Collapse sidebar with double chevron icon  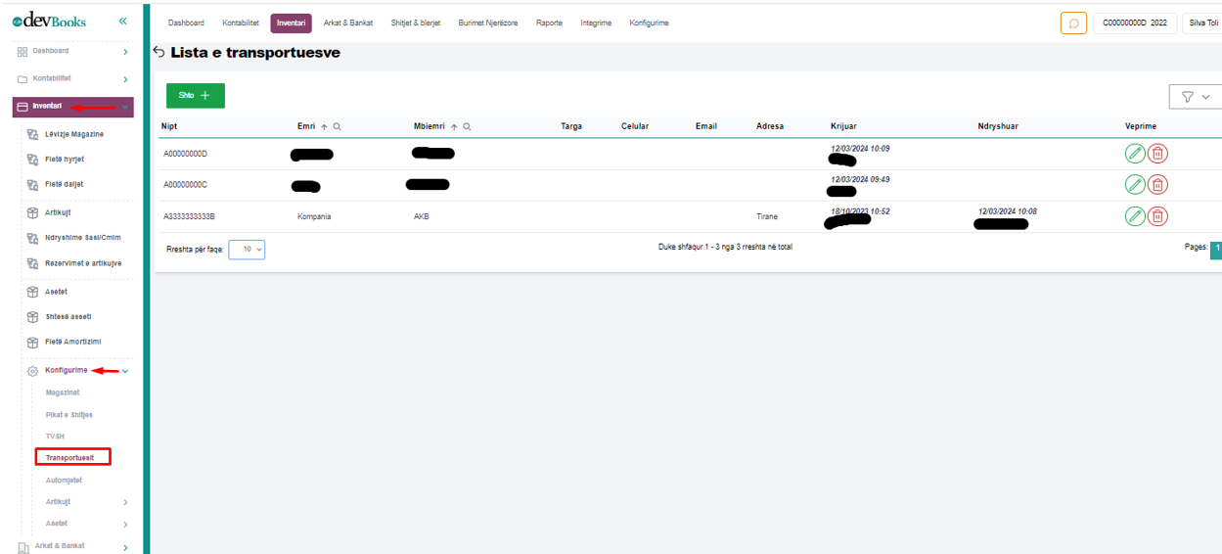[123, 21]
